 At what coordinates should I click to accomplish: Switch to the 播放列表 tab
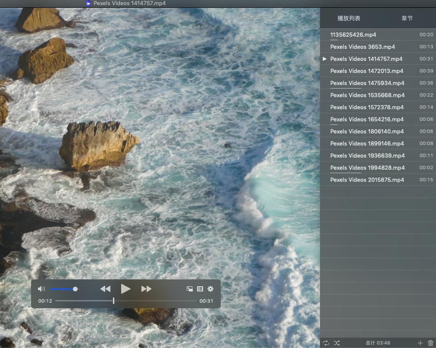(349, 19)
